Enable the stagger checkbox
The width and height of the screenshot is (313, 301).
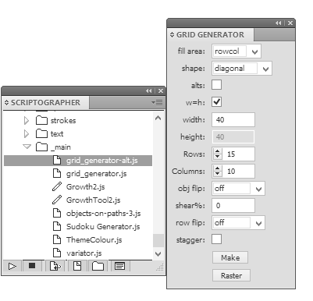point(217,239)
